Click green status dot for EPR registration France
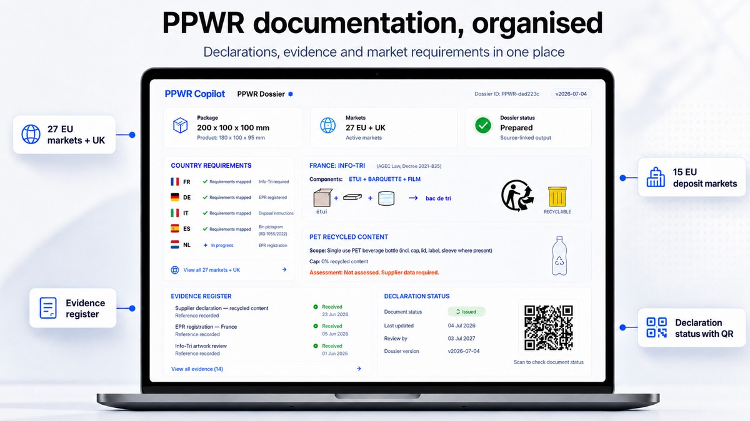 316,326
